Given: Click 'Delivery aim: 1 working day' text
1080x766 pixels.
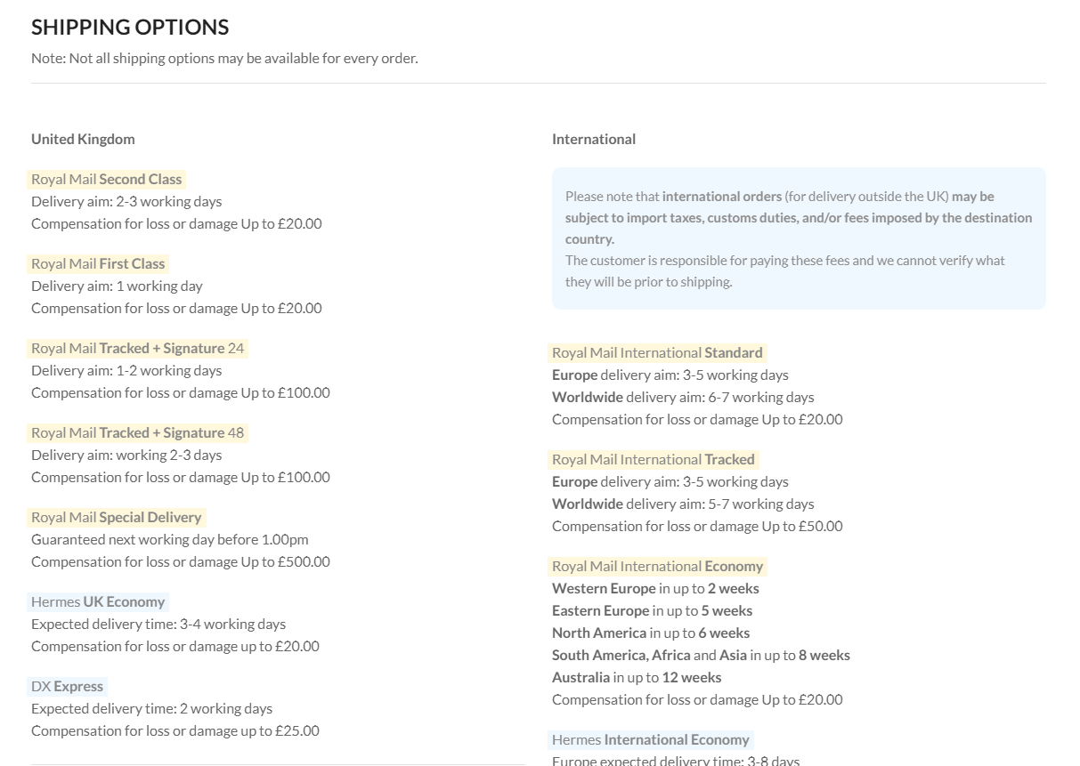Looking at the screenshot, I should [x=117, y=286].
